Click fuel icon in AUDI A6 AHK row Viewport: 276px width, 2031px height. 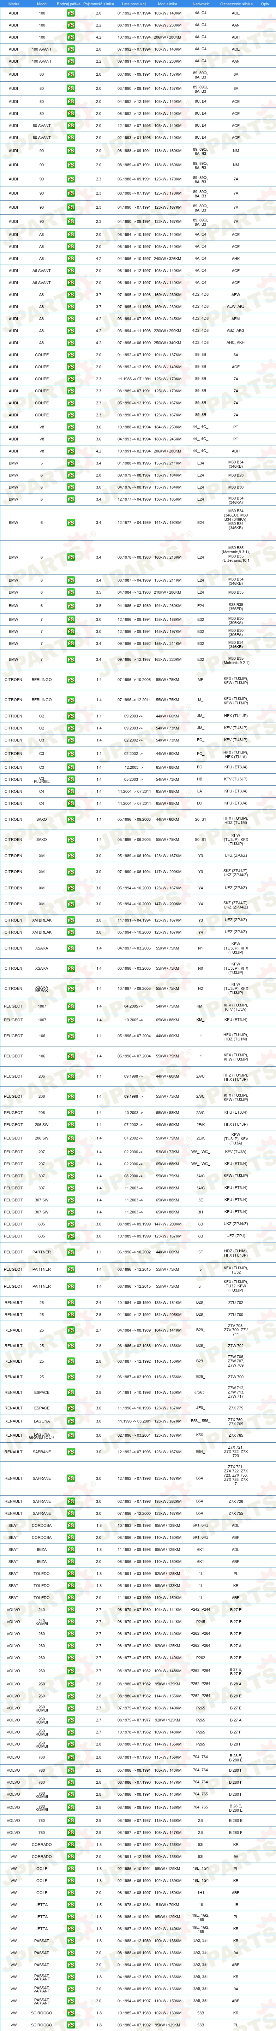tap(71, 259)
